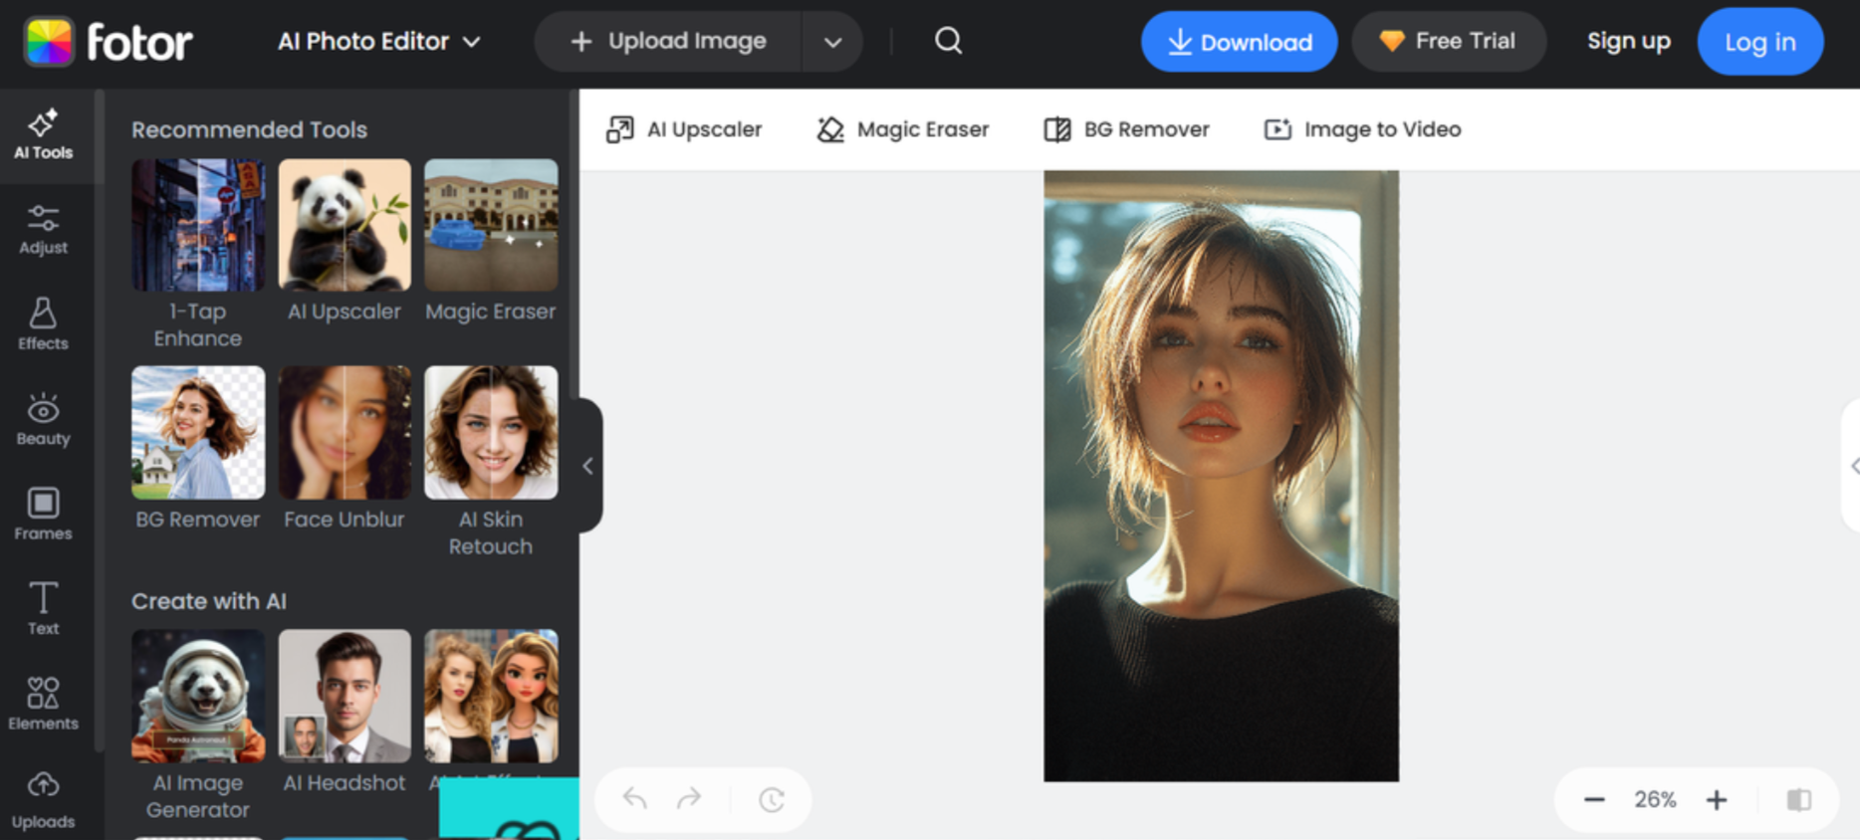The image size is (1860, 840).
Task: Open the Upload Image dropdown arrow
Action: pos(832,42)
